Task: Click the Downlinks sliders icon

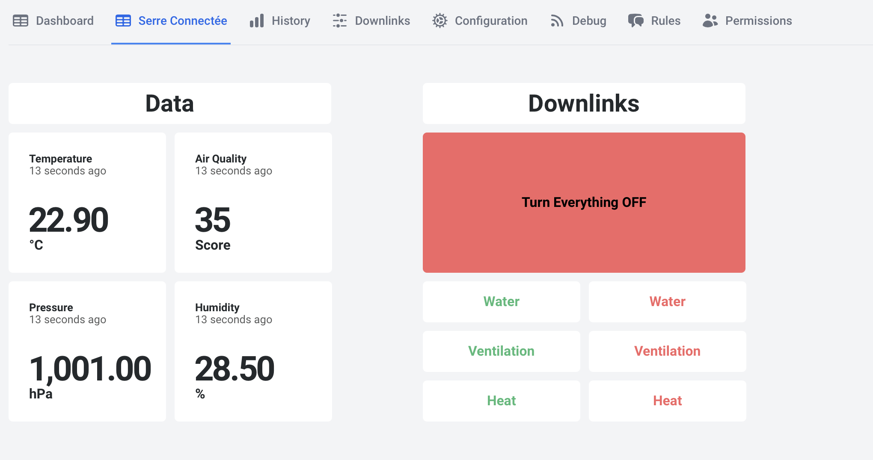Action: point(339,21)
